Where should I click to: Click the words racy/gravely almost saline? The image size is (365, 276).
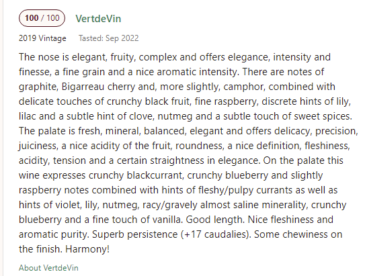click(x=200, y=205)
